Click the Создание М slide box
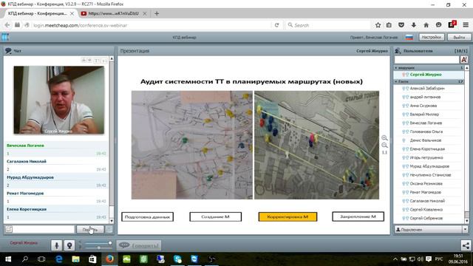Viewport: 473px width, 266px height. [x=215, y=216]
